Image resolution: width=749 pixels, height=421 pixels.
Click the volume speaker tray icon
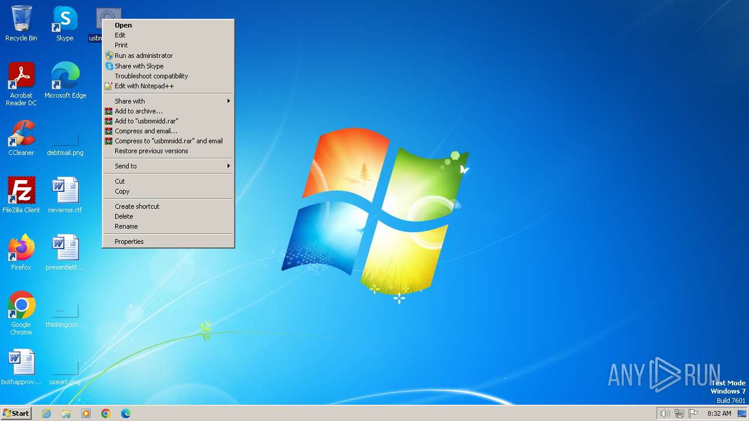[665, 413]
